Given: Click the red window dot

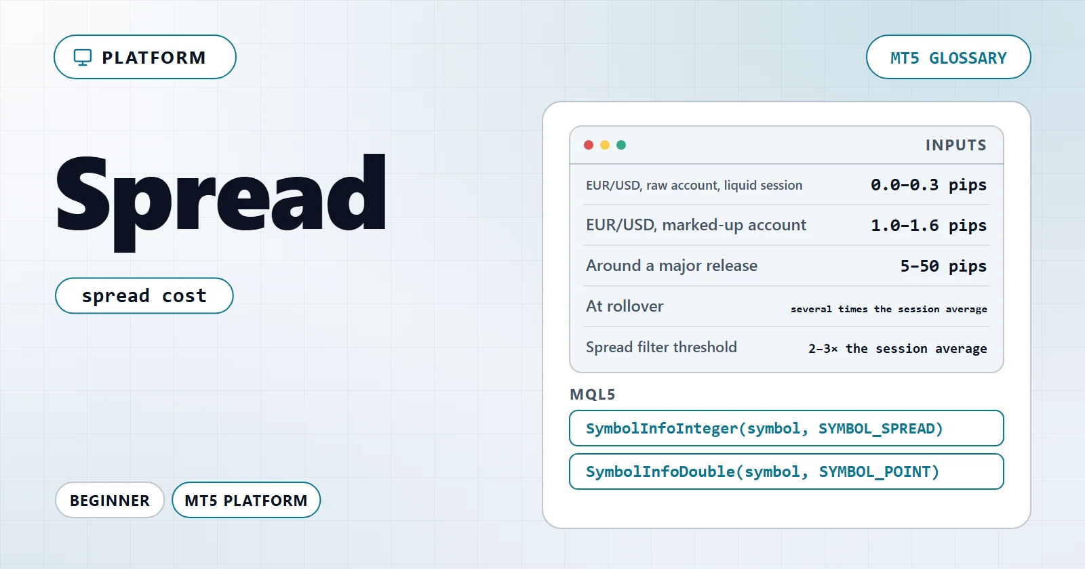Looking at the screenshot, I should coord(589,145).
